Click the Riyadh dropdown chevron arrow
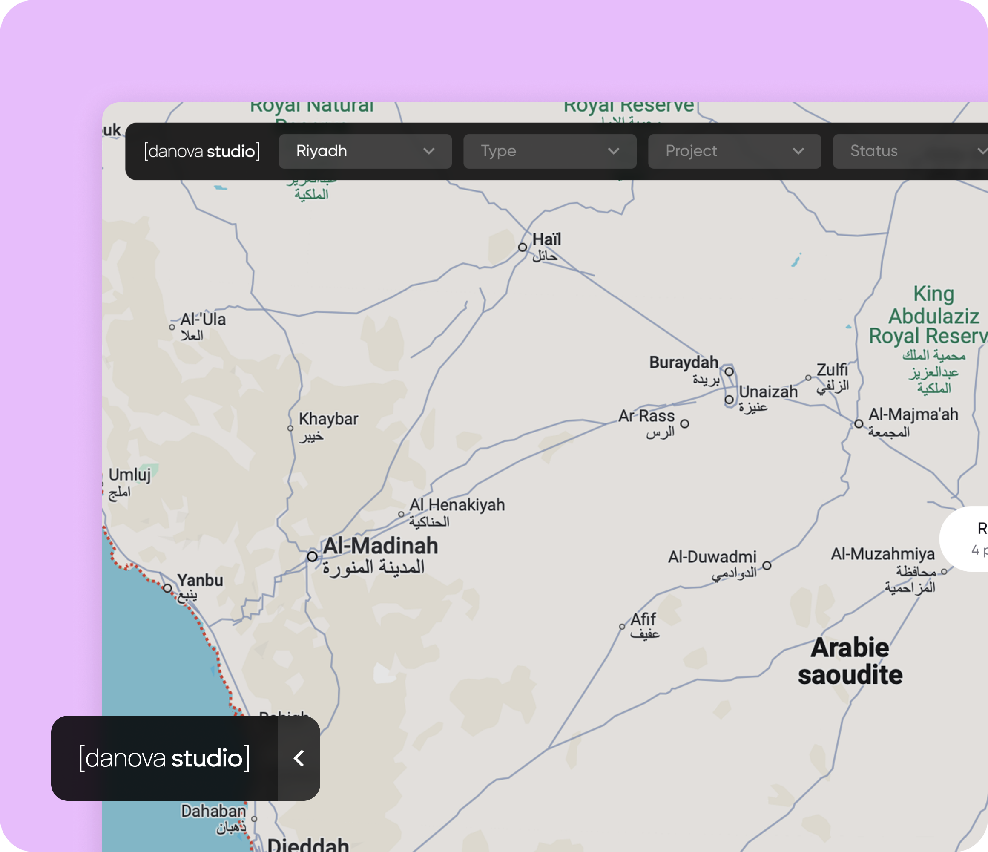Viewport: 988px width, 852px height. 429,151
